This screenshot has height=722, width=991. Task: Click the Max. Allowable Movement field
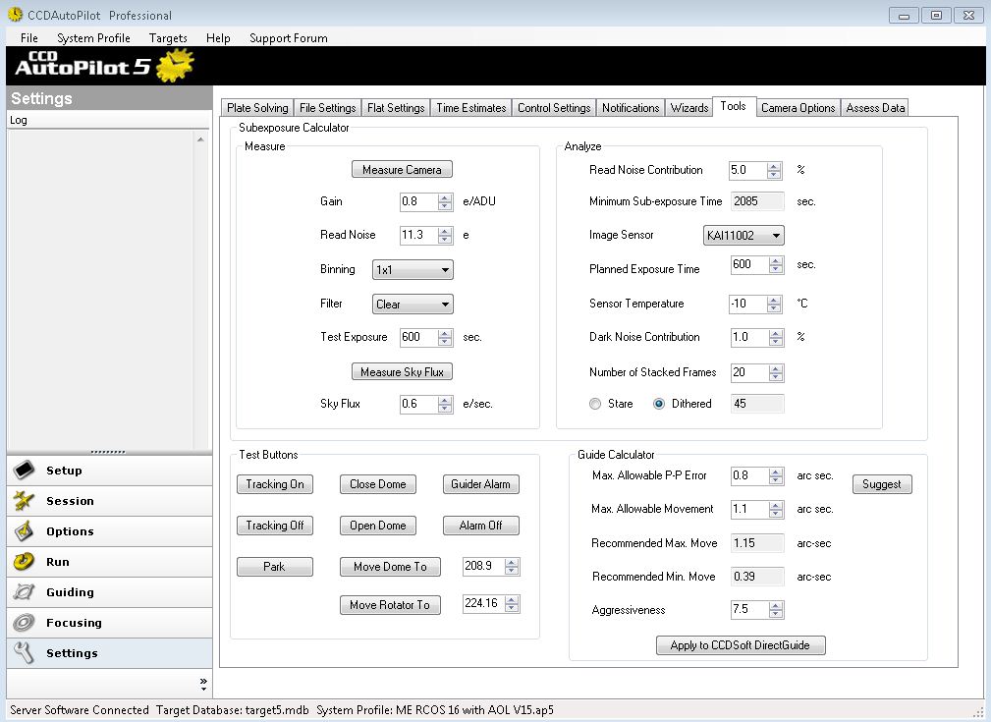pyautogui.click(x=749, y=509)
